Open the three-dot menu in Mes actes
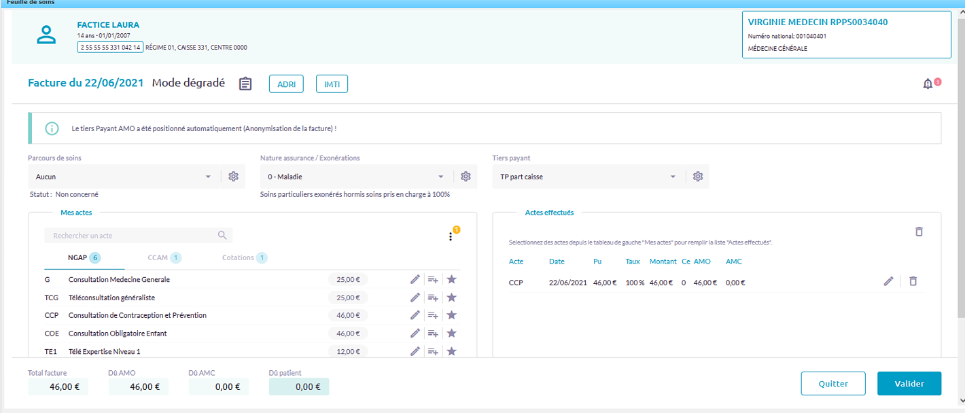The image size is (965, 413). point(450,236)
